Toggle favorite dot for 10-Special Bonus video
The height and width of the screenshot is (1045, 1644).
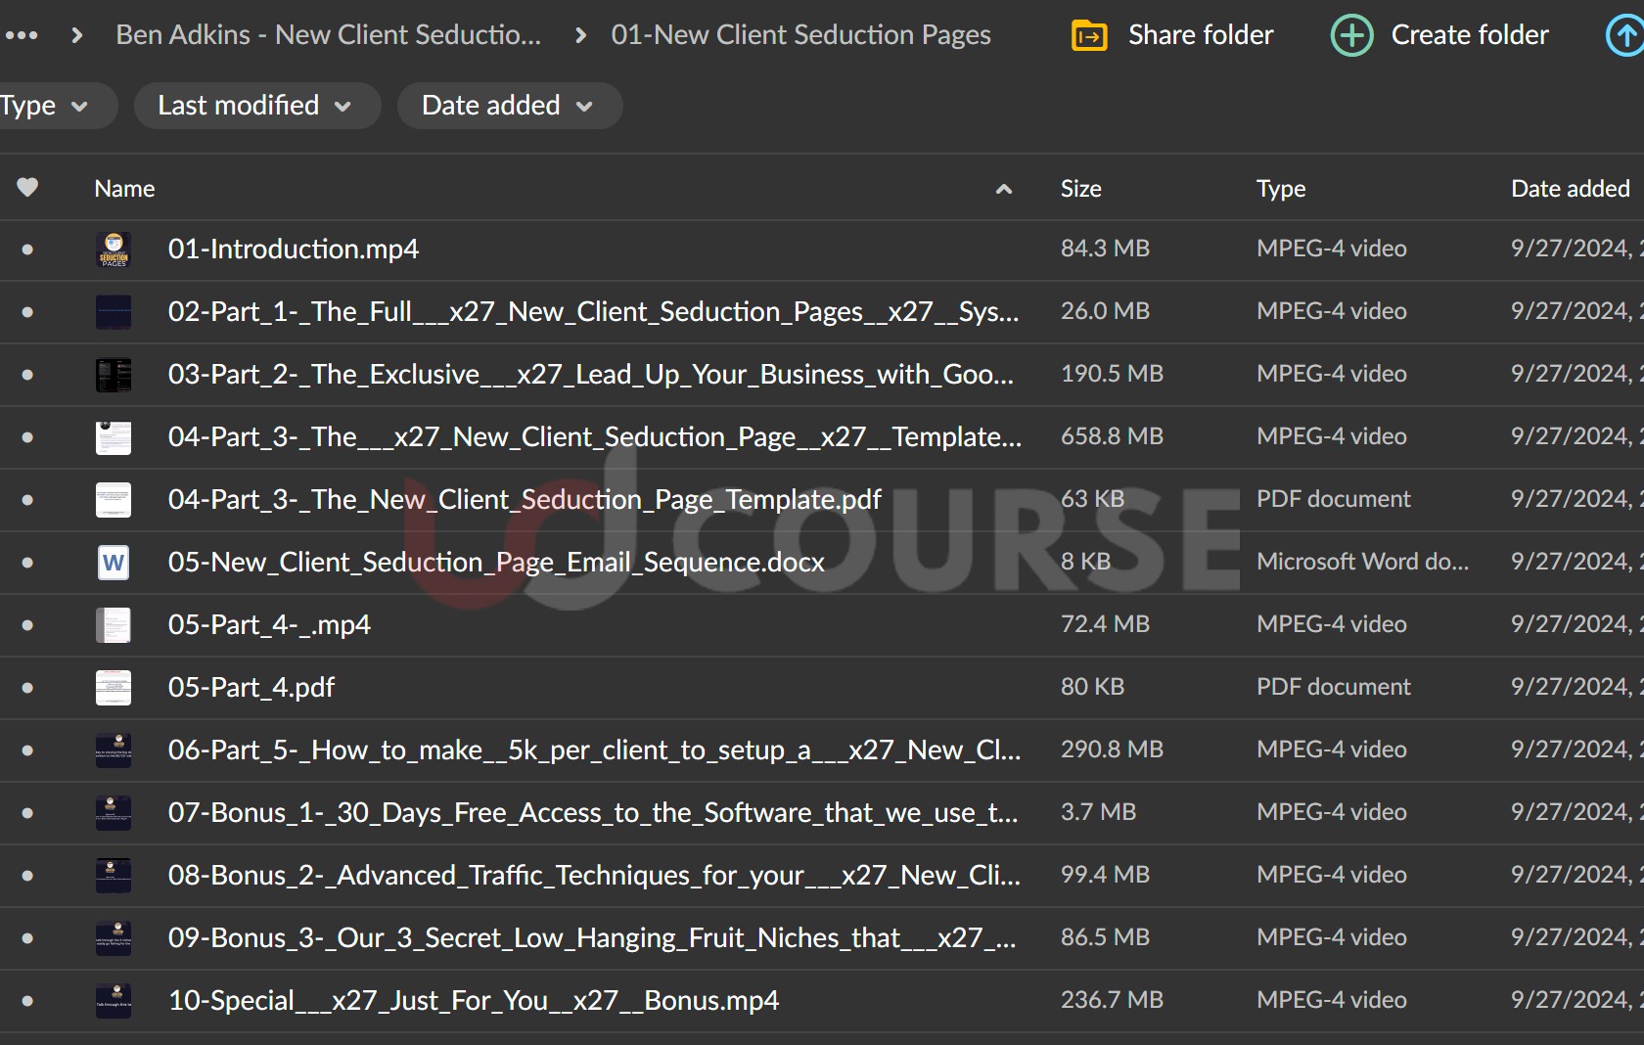(x=27, y=1001)
